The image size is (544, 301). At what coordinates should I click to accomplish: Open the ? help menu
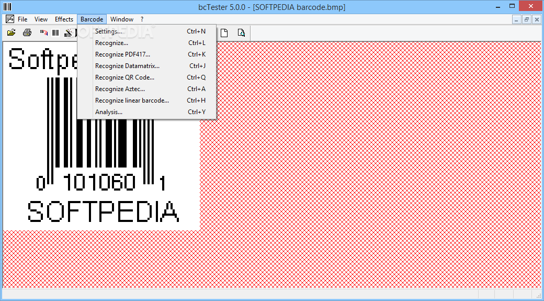pyautogui.click(x=142, y=19)
